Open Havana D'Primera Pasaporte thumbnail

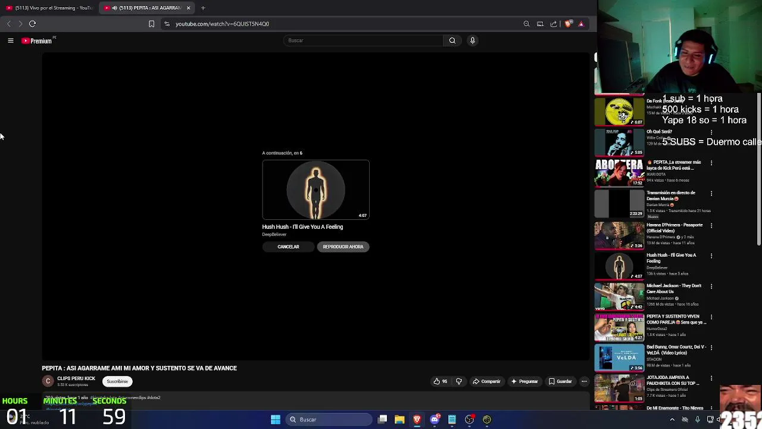pos(619,235)
